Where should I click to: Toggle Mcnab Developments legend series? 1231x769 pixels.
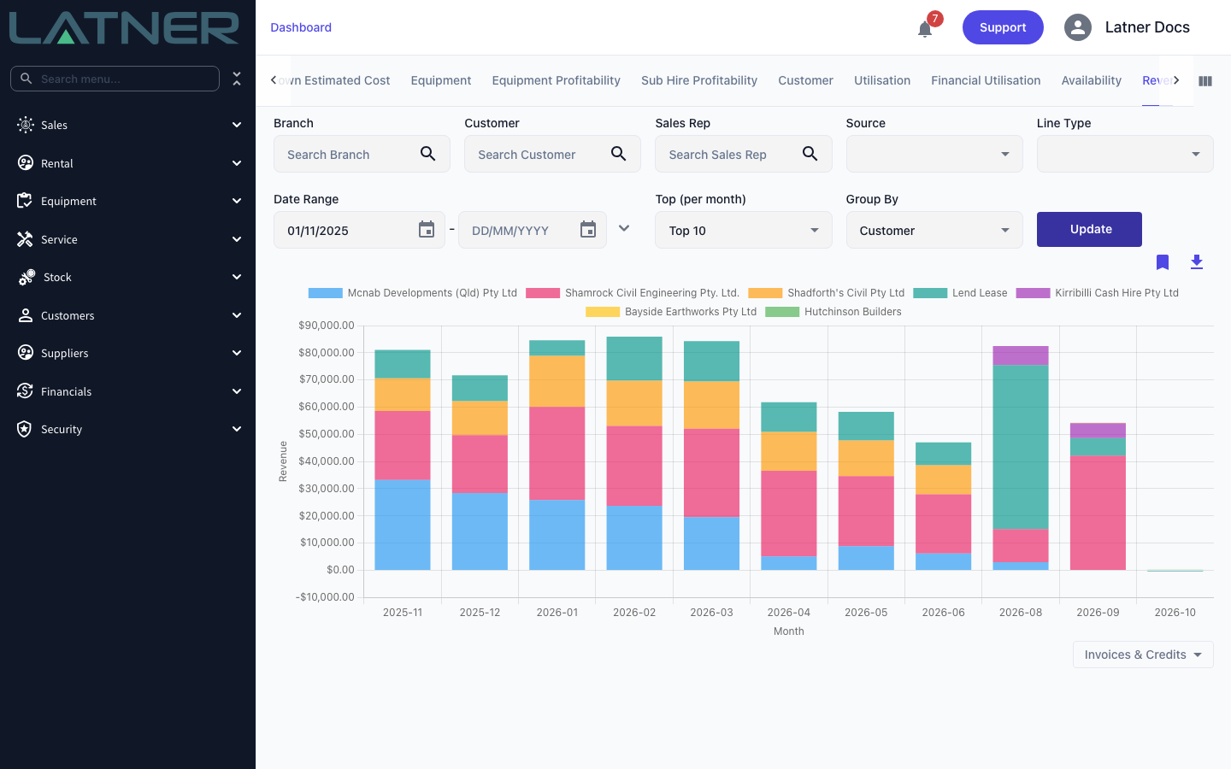413,293
